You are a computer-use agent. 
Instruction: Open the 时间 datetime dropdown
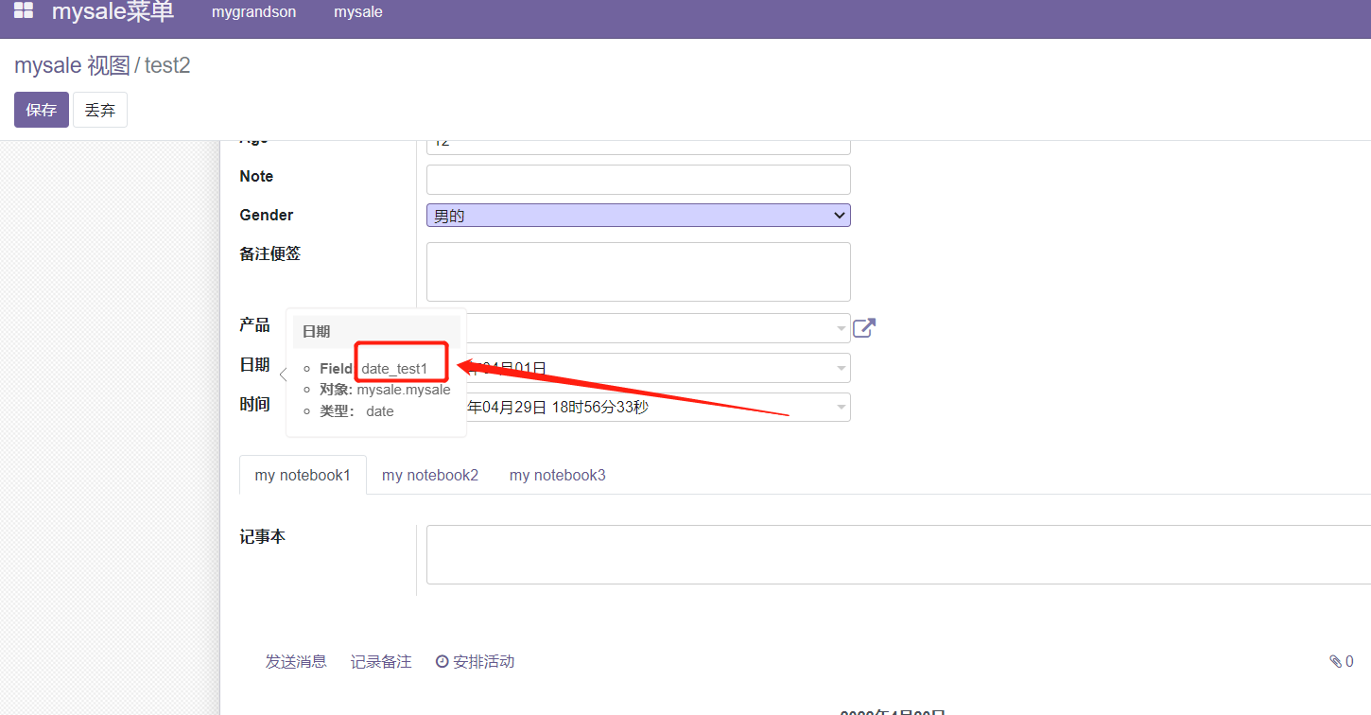click(x=840, y=407)
